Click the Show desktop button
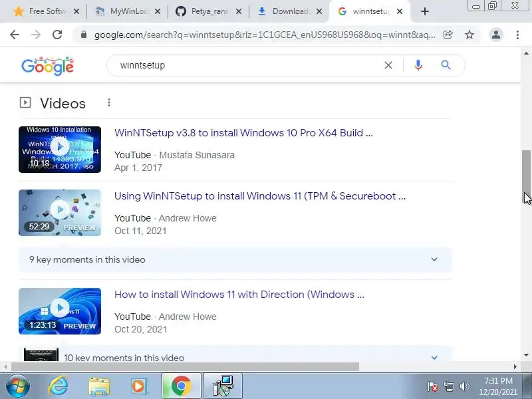This screenshot has height=399, width=532. [x=527, y=386]
